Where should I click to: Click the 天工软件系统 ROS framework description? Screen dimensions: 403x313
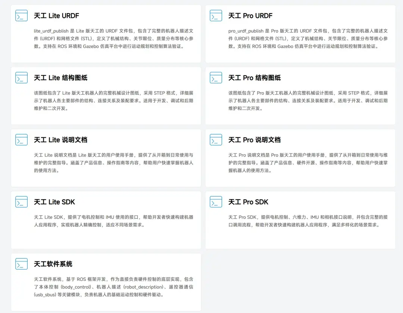[113, 287]
